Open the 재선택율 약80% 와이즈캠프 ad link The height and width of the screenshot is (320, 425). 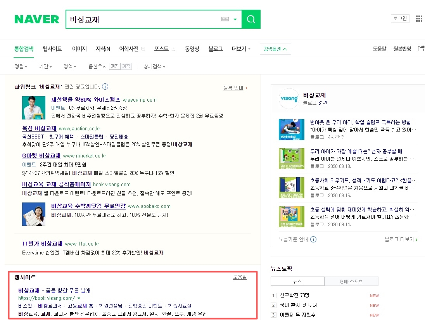click(x=86, y=100)
